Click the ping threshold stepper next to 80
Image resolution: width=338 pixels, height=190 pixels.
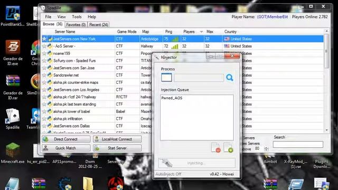tap(266, 149)
